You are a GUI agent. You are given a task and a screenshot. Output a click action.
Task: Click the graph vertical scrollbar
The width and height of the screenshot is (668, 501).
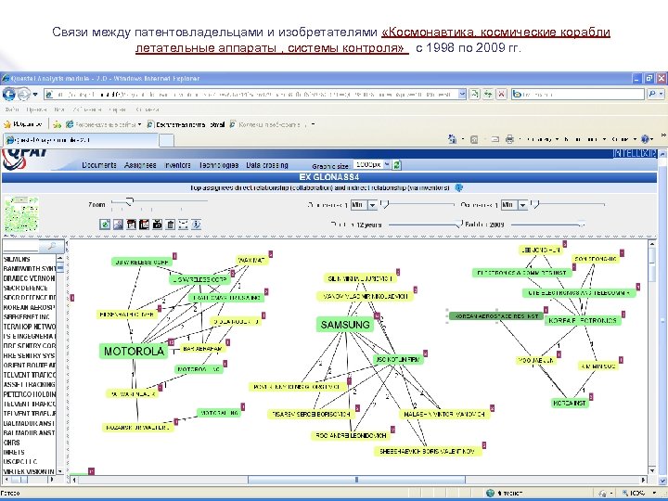click(x=652, y=357)
